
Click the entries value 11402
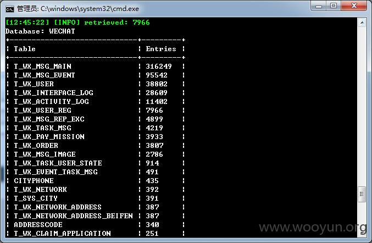(157, 102)
